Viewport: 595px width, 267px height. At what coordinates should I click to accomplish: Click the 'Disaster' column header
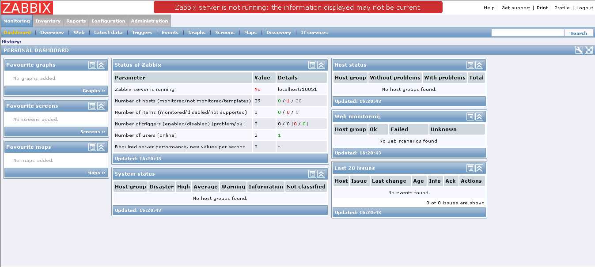coord(162,187)
